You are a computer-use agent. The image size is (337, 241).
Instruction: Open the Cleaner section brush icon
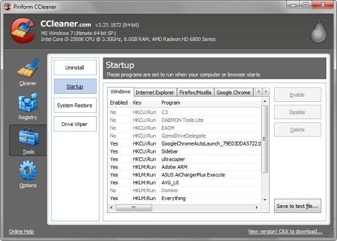(x=28, y=69)
